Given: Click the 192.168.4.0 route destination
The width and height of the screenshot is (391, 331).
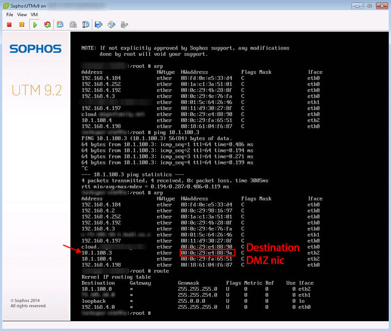Looking at the screenshot, I should tap(98, 307).
